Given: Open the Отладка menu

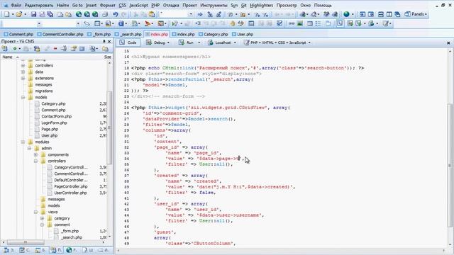Looking at the screenshot, I should [171, 5].
